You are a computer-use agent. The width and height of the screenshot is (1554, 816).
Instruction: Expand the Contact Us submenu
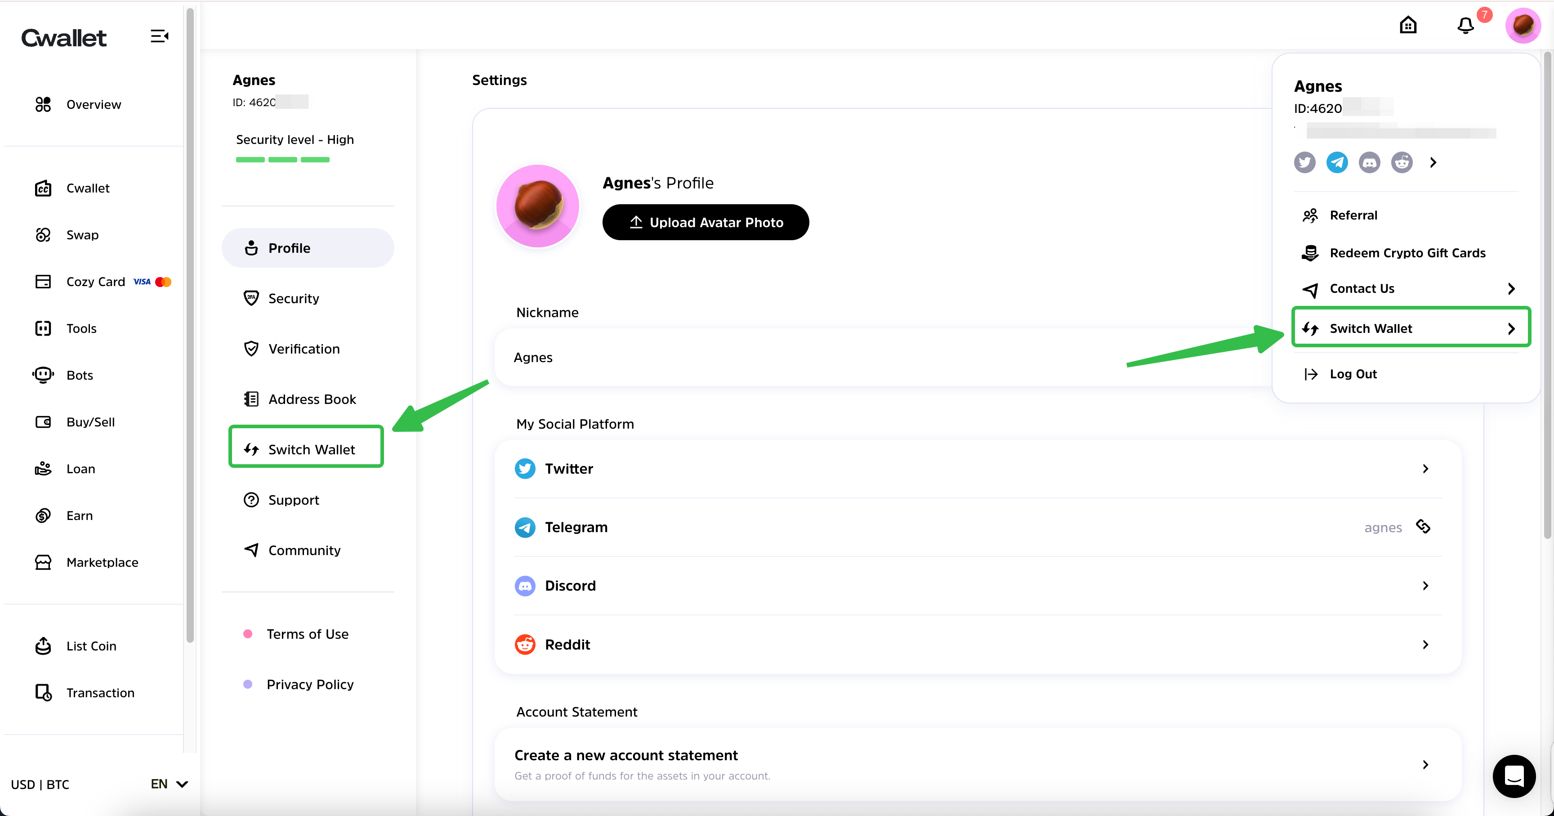(x=1511, y=289)
